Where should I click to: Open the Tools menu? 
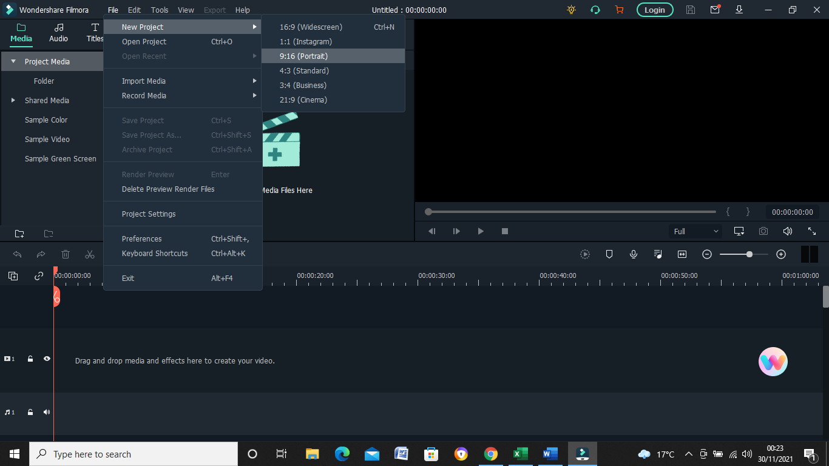[160, 10]
